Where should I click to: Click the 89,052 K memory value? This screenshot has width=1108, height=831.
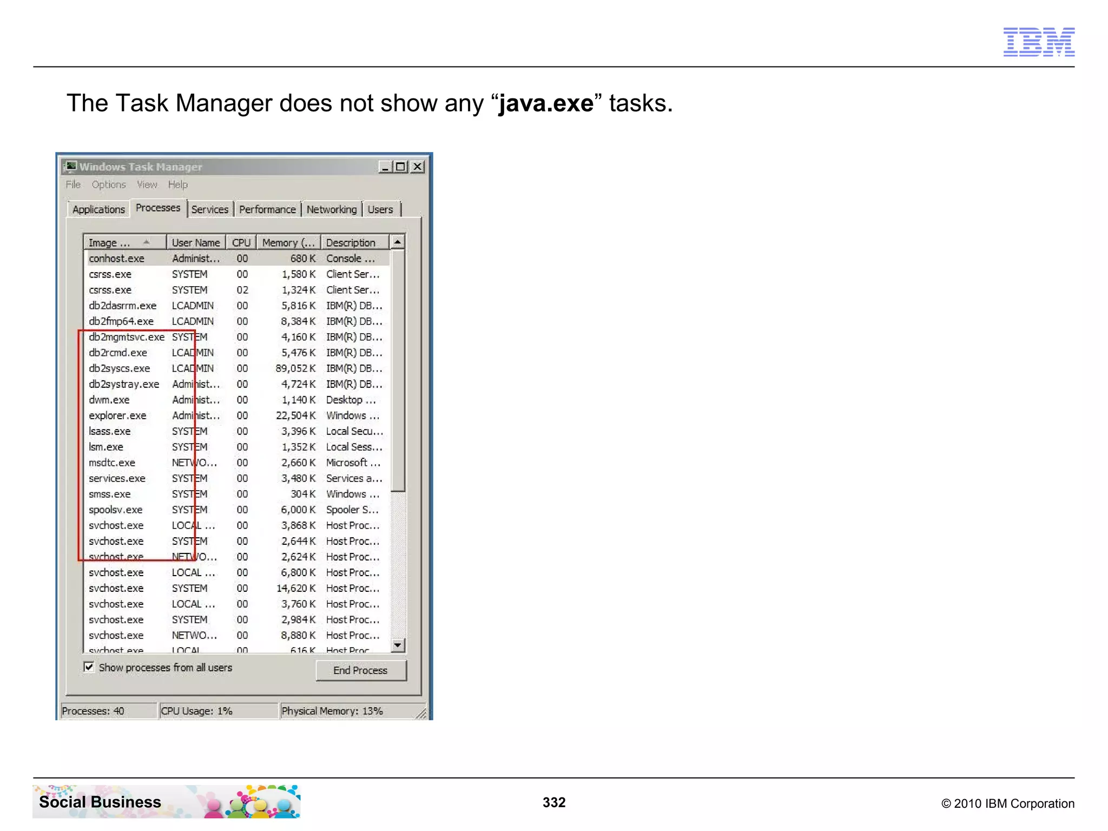[295, 368]
